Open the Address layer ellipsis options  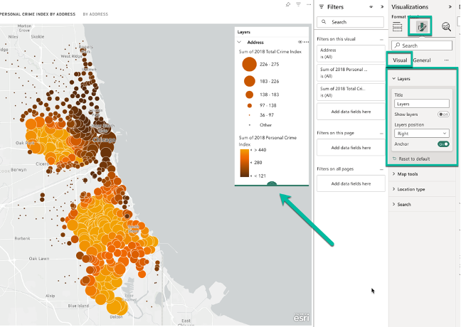(307, 43)
